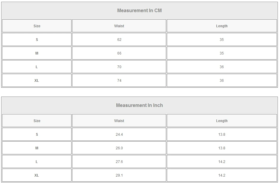This screenshot has width=279, height=184.
Task: Select the 29.1 inch waist cell
Action: point(119,175)
